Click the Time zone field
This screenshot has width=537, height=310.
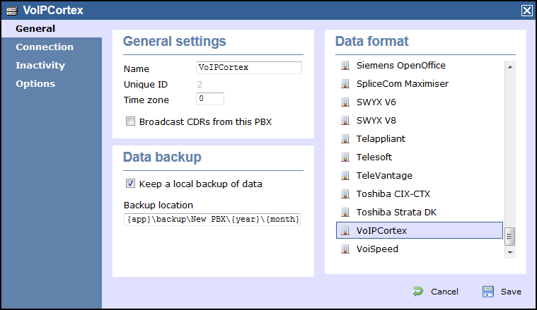pos(210,99)
